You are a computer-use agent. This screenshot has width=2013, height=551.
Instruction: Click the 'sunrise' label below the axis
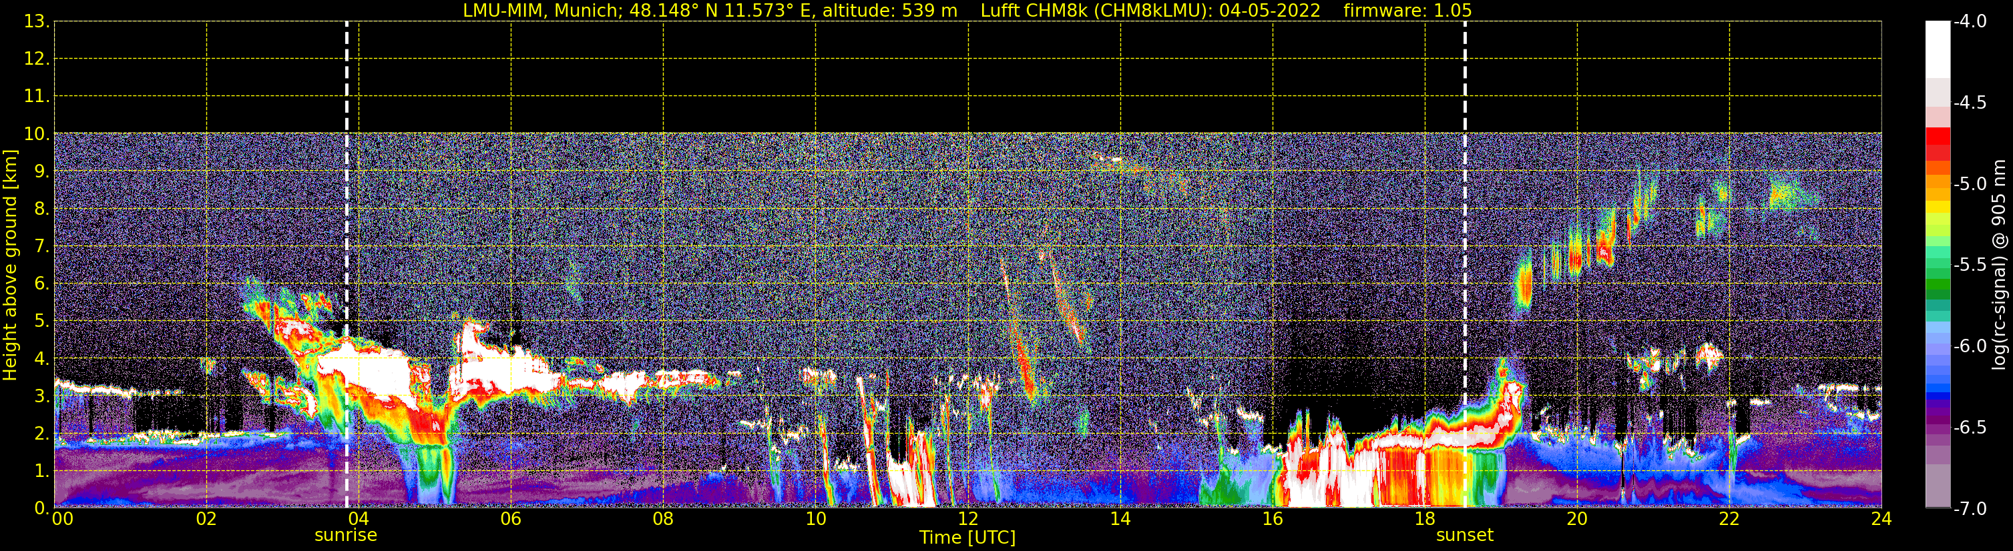click(x=345, y=536)
